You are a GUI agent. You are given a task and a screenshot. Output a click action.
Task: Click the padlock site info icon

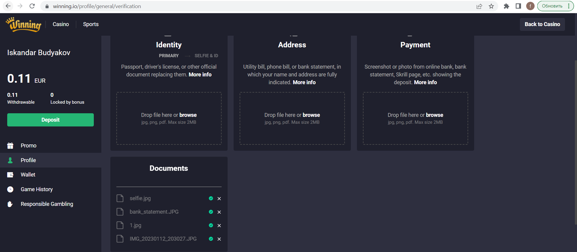pos(47,6)
